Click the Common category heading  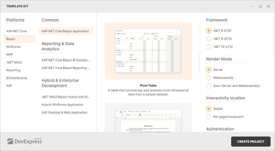click(50, 20)
